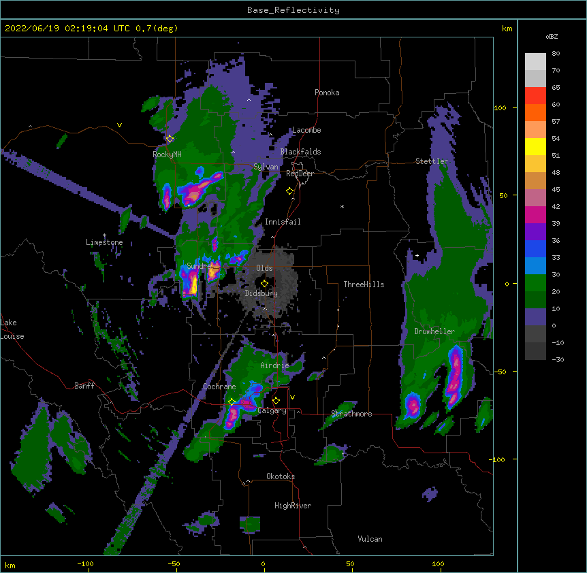587x573 pixels.
Task: Select the yellow diamond marker between Olds and Didsbury
Action: point(264,284)
